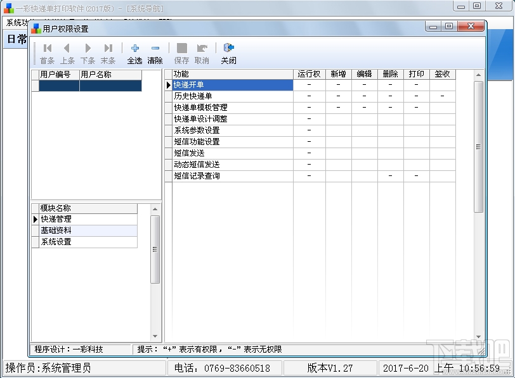The image size is (515, 378).
Task: Grant all permissions with 全选
Action: pyautogui.click(x=134, y=54)
